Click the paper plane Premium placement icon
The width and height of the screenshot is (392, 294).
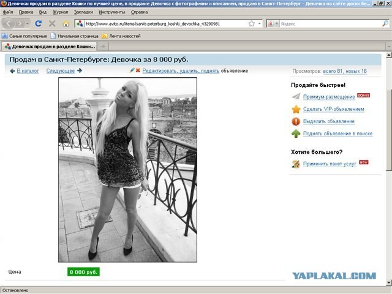(296, 97)
